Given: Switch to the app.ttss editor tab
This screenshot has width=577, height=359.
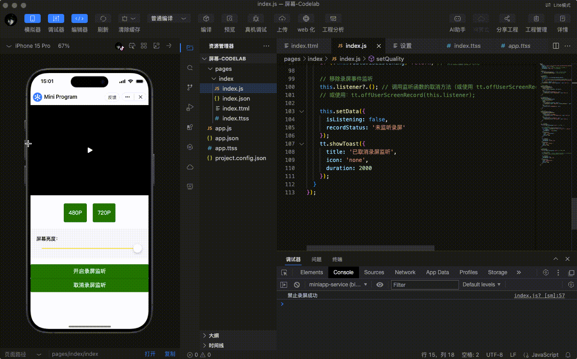Looking at the screenshot, I should (x=519, y=46).
